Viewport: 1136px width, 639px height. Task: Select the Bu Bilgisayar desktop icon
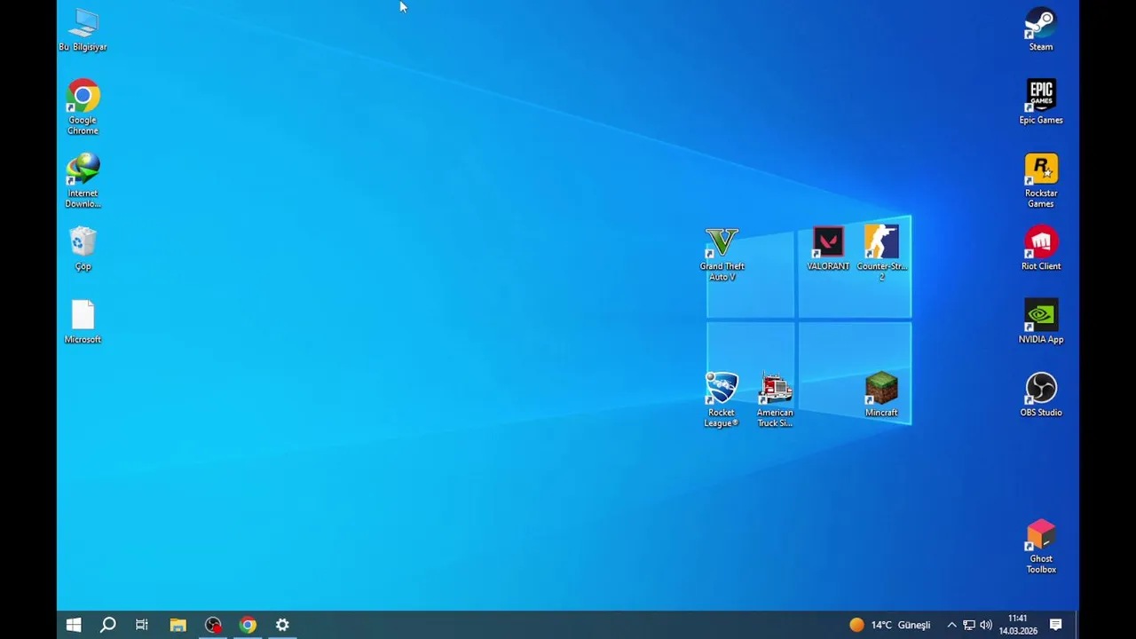[x=83, y=31]
